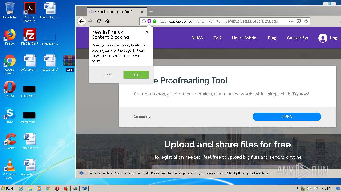341x192 pixels.
Task: Click Next in Content Blocking tour
Action: coord(136,75)
